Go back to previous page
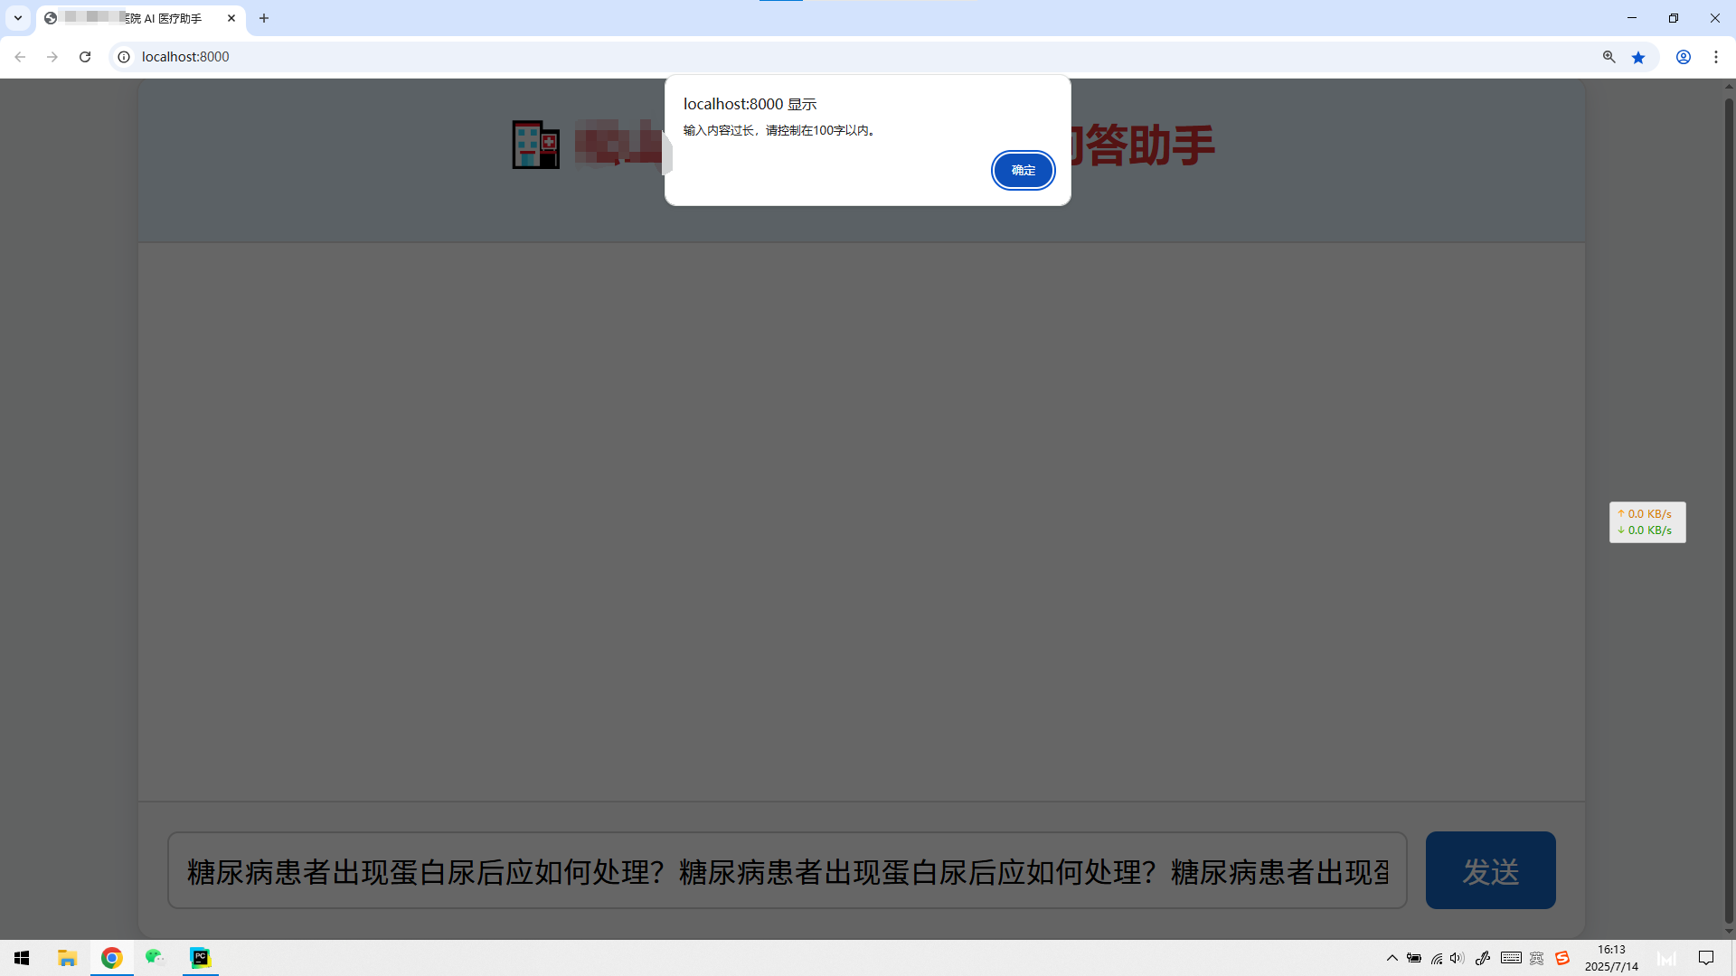 (20, 57)
